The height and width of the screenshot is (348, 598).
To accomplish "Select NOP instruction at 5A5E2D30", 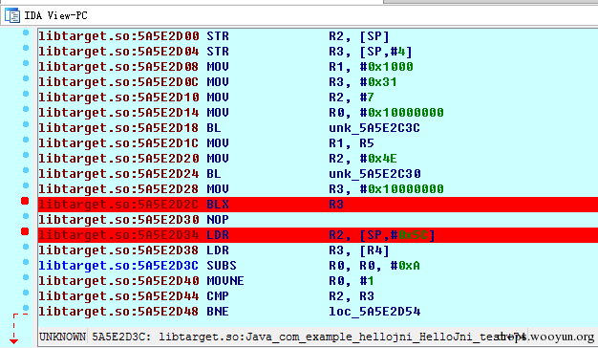I will tap(218, 220).
